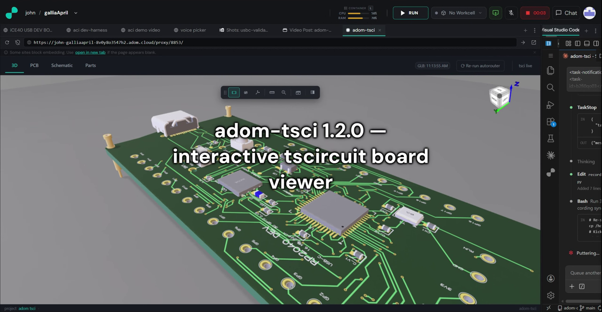
Task: Click the Queue another message input field
Action: [584, 273]
